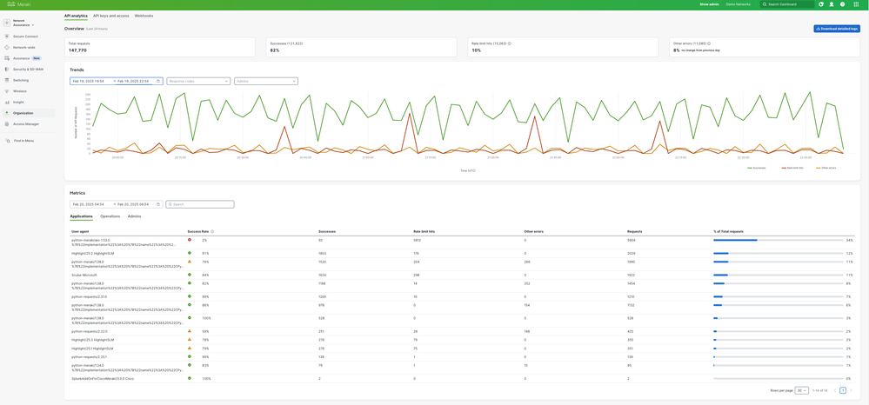Click the Metrics search field

point(200,204)
